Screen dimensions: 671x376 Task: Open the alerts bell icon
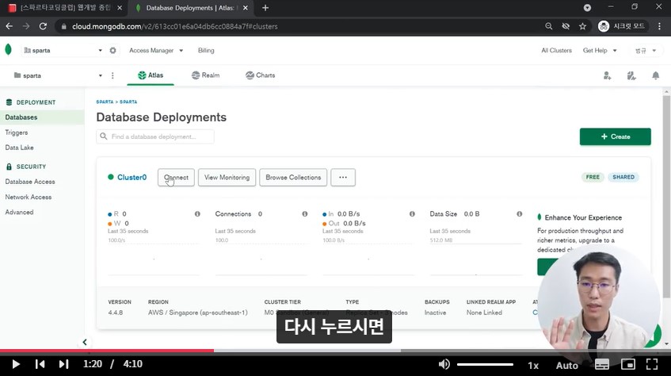coord(656,76)
